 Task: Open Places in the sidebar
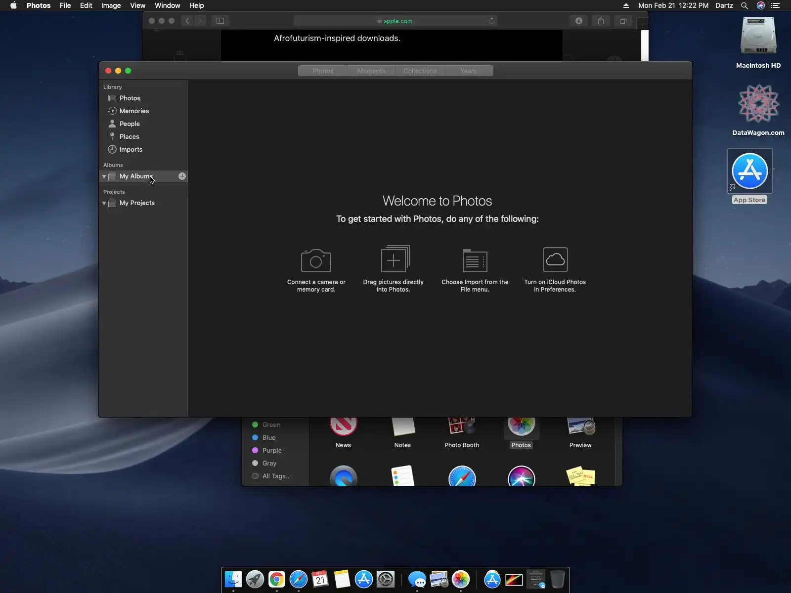[129, 136]
